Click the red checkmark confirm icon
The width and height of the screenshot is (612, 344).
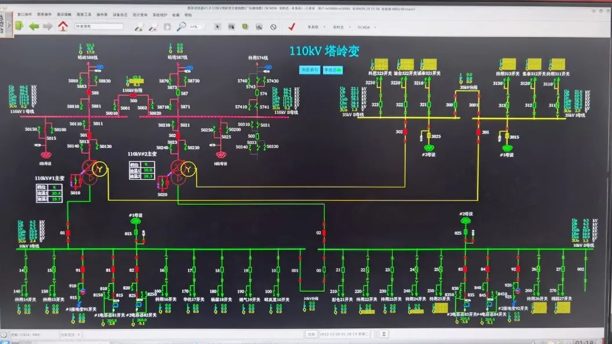[292, 27]
